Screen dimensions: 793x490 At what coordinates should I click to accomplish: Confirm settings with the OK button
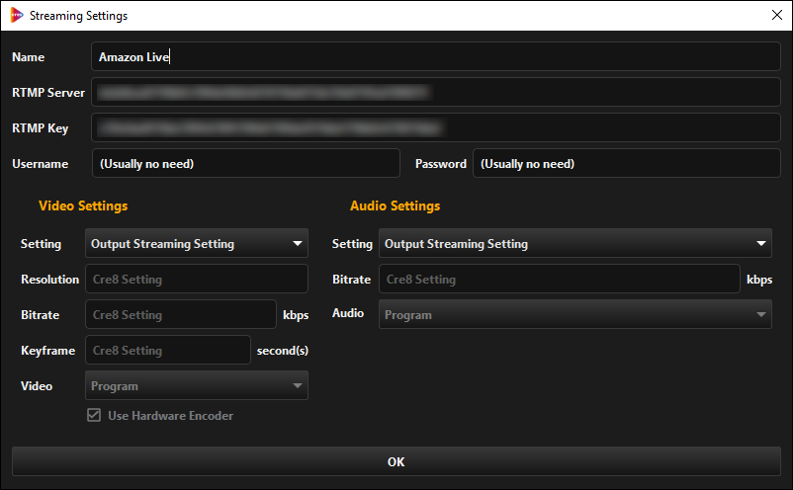(396, 461)
